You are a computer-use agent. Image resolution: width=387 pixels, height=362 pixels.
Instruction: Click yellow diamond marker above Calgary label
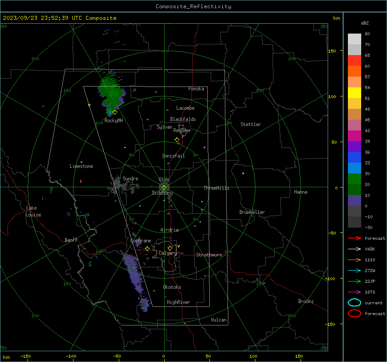pos(170,248)
